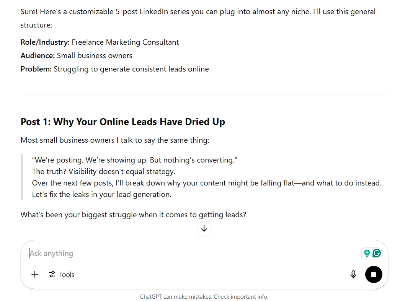Click the closing question about biggest struggle
The image size is (400, 301).
coord(134,215)
